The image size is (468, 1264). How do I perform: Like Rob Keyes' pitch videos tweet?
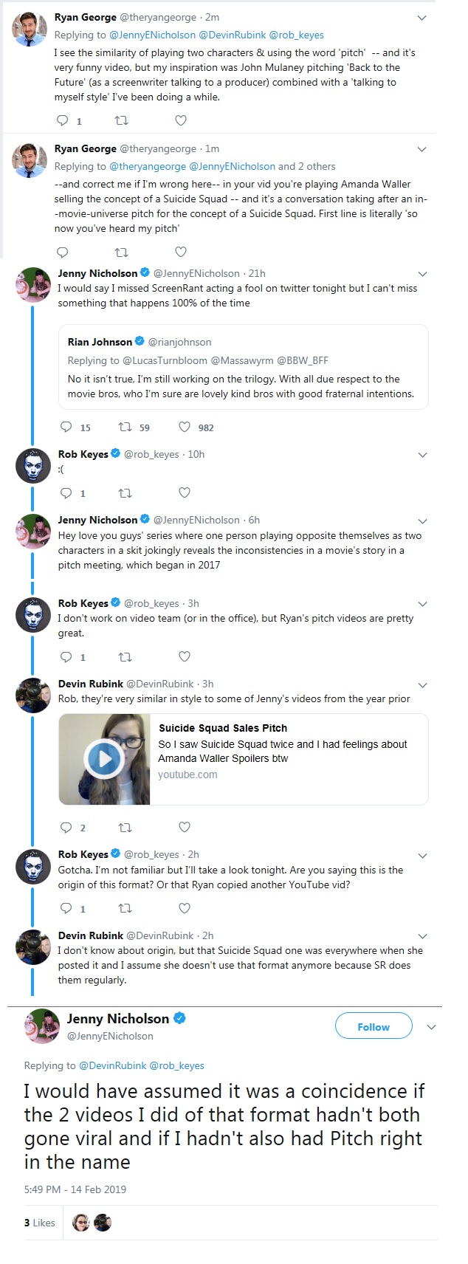tap(185, 656)
